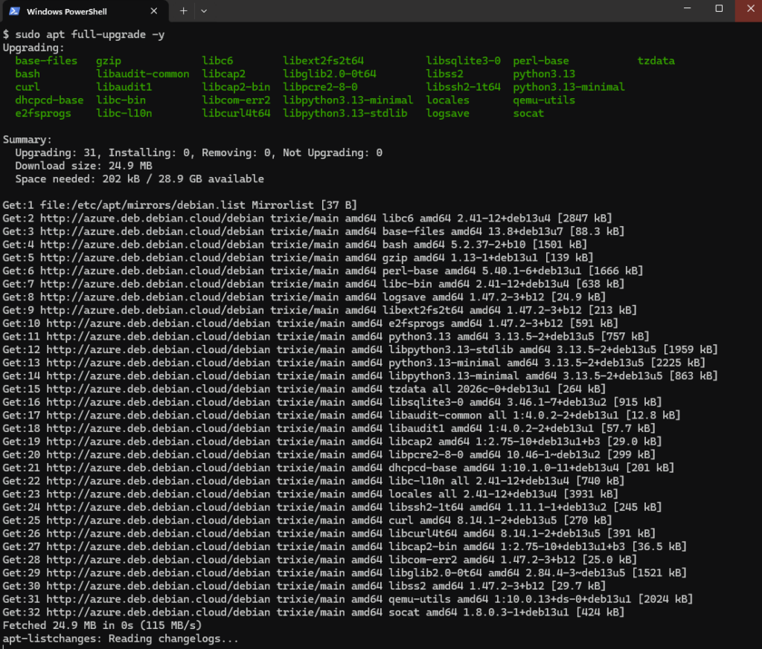The width and height of the screenshot is (762, 649).
Task: Click the green 'libpcre2-8-0' package name
Action: coord(320,87)
